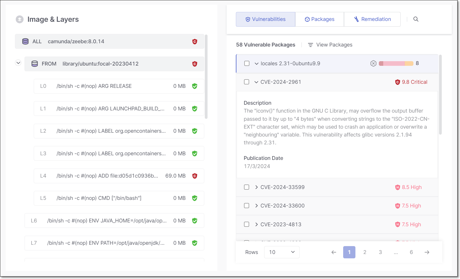Screen dimensions: 460x279
Task: Select layer L4 ADD file:d05d1c0936b
Action: (119, 176)
